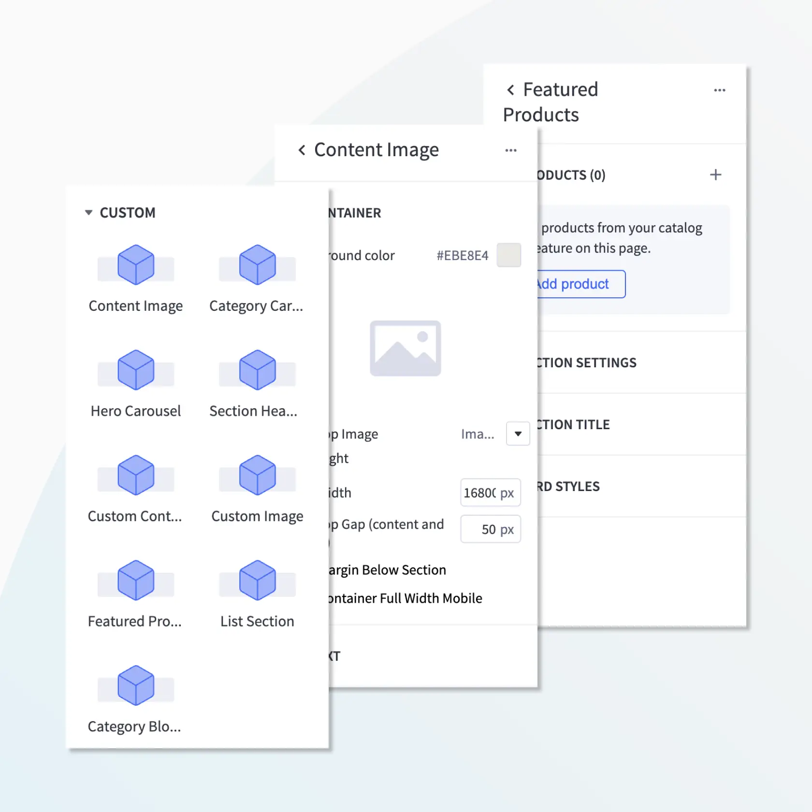Pick the List Section widget icon
Screen dimensions: 812x812
257,581
